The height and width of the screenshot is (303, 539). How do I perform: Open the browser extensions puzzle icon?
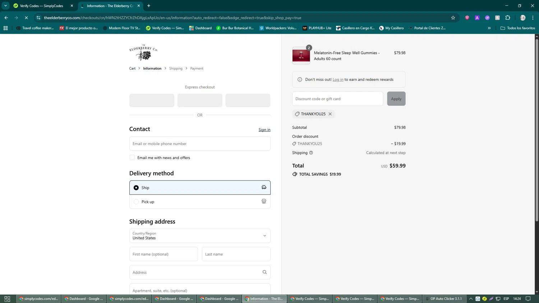pos(508,18)
